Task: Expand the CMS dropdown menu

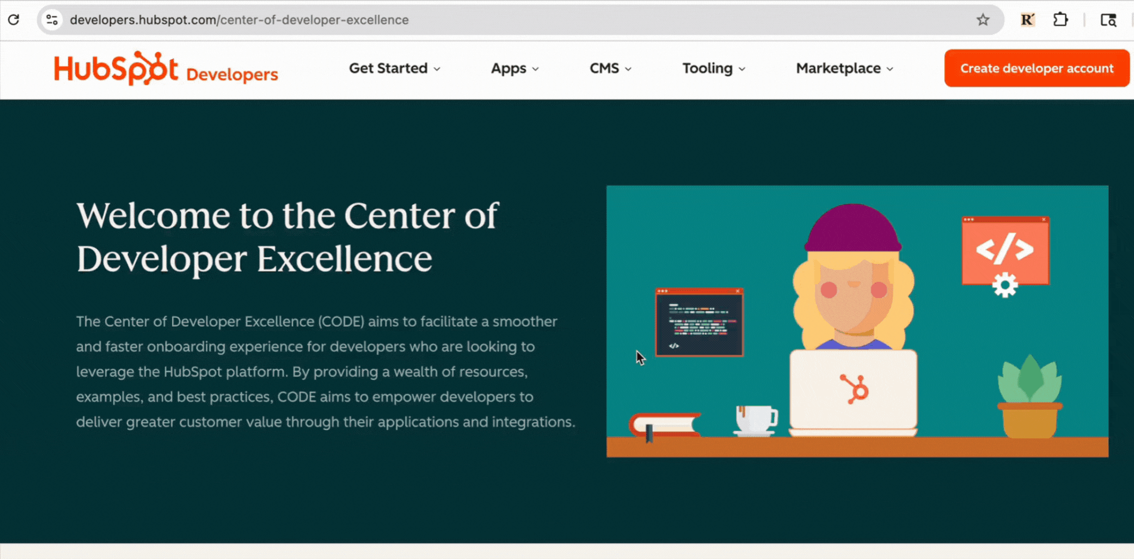Action: [610, 69]
